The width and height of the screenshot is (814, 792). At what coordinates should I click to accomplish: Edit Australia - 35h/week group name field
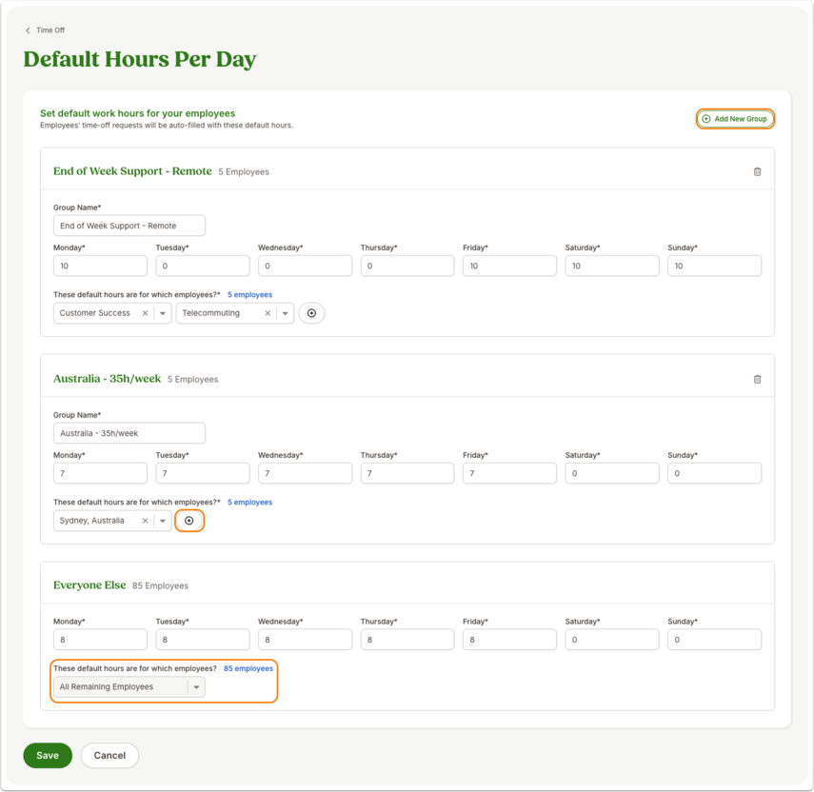[129, 433]
